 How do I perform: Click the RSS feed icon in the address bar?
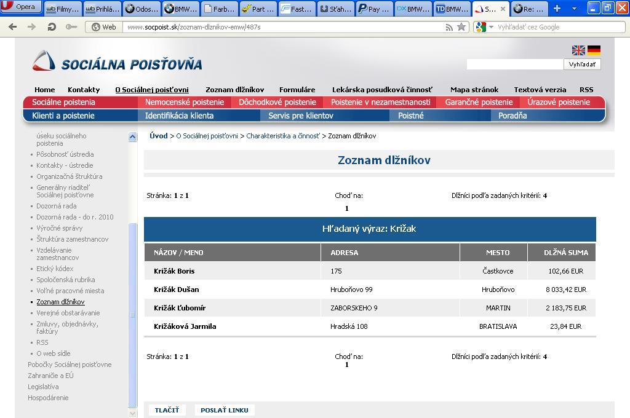[450, 27]
